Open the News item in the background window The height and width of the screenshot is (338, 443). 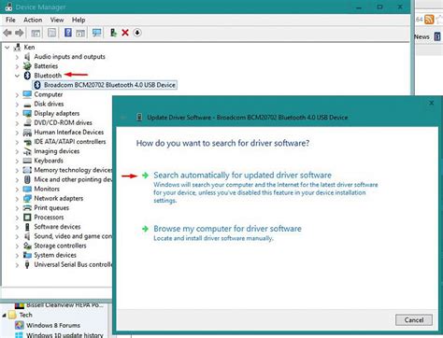pyautogui.click(x=422, y=36)
